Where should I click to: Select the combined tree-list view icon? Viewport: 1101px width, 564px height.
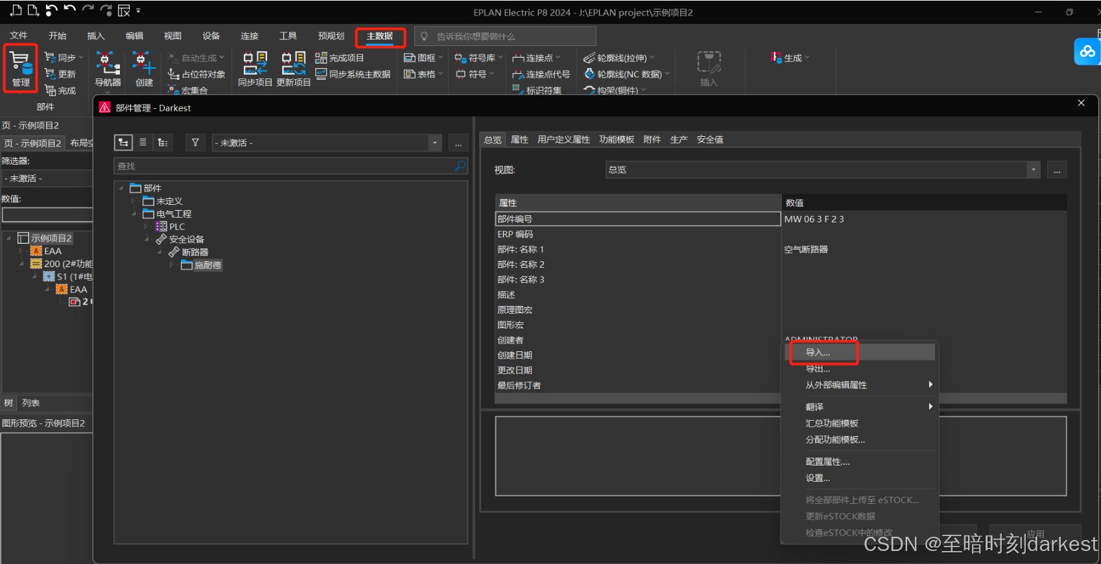point(163,143)
